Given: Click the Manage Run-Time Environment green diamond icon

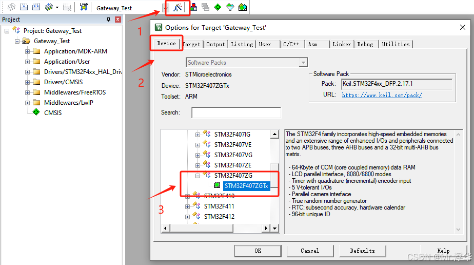Looking at the screenshot, I should click(218, 7).
